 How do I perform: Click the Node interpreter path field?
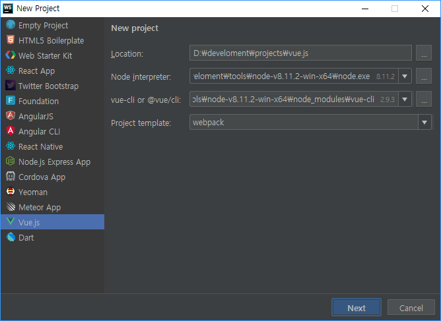(x=294, y=76)
